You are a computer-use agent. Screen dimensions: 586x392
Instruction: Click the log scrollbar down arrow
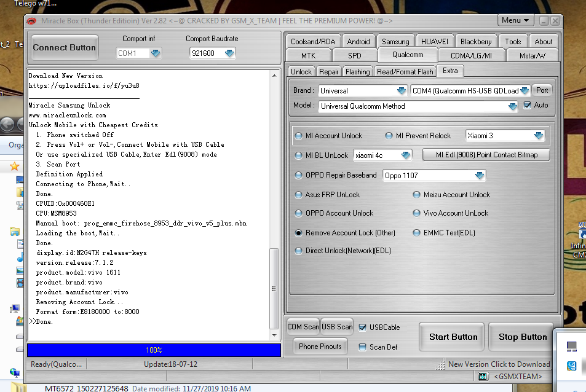click(x=274, y=335)
